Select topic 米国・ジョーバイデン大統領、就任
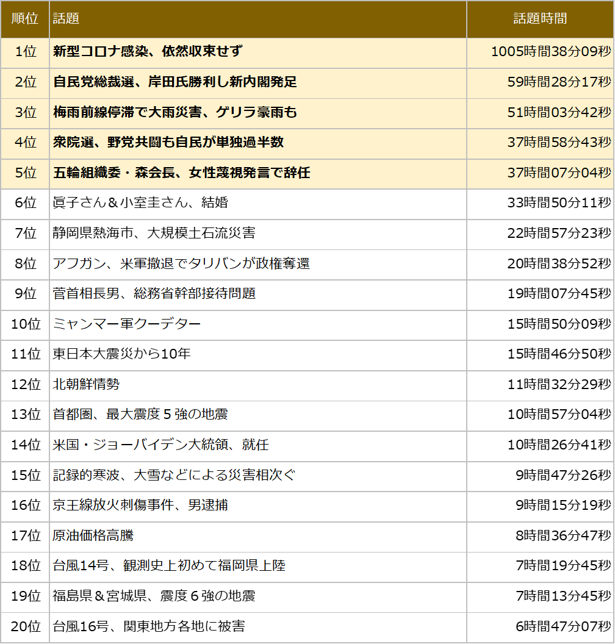 [x=160, y=445]
